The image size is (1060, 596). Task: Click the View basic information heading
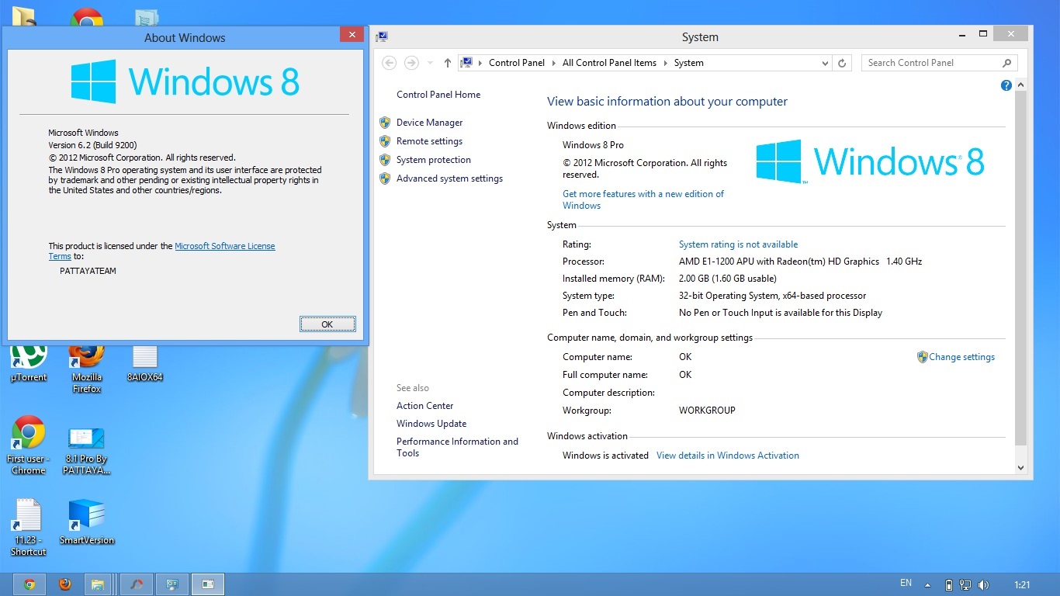(x=667, y=102)
